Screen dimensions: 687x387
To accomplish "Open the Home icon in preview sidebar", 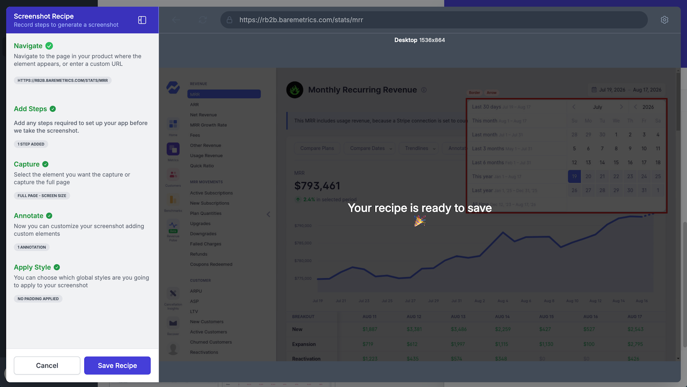I will 173,125.
